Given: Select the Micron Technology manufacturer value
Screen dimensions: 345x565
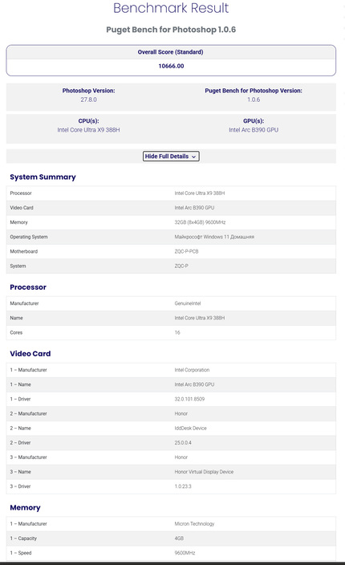Looking at the screenshot, I should [194, 523].
